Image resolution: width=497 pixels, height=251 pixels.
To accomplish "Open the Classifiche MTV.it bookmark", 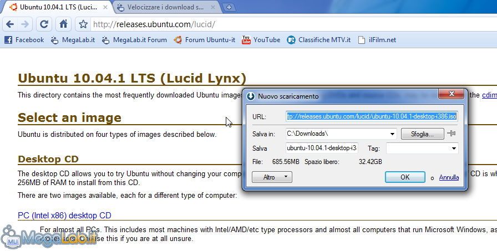I will click(318, 40).
